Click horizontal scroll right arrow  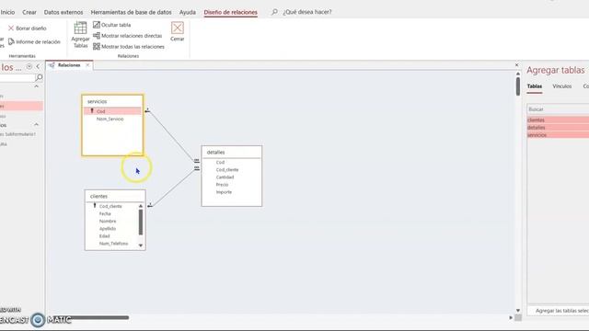(511, 317)
